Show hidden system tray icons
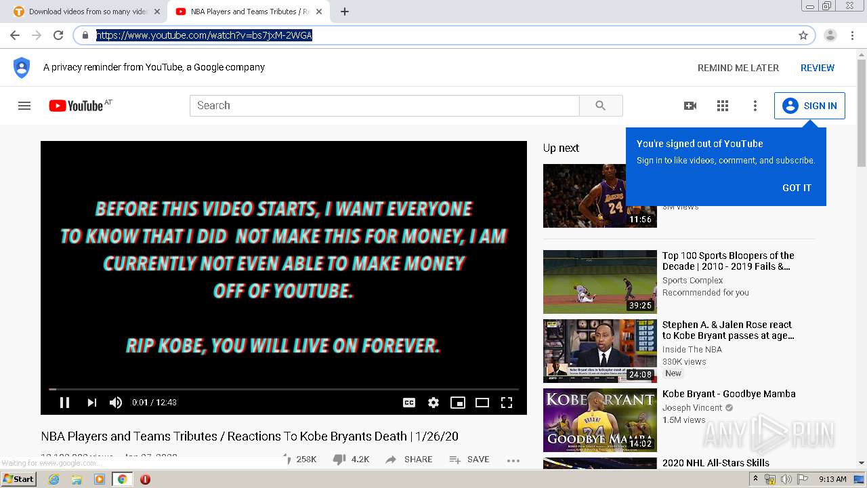 coord(756,479)
